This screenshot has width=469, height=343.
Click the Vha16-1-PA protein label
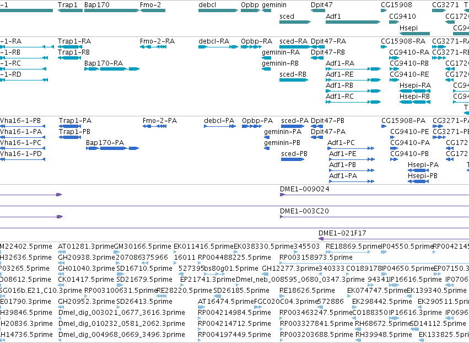pyautogui.click(x=21, y=132)
